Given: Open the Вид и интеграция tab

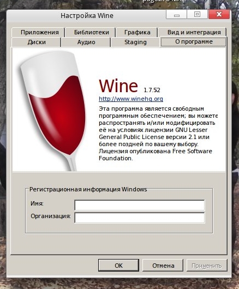Looking at the screenshot, I should (193, 32).
